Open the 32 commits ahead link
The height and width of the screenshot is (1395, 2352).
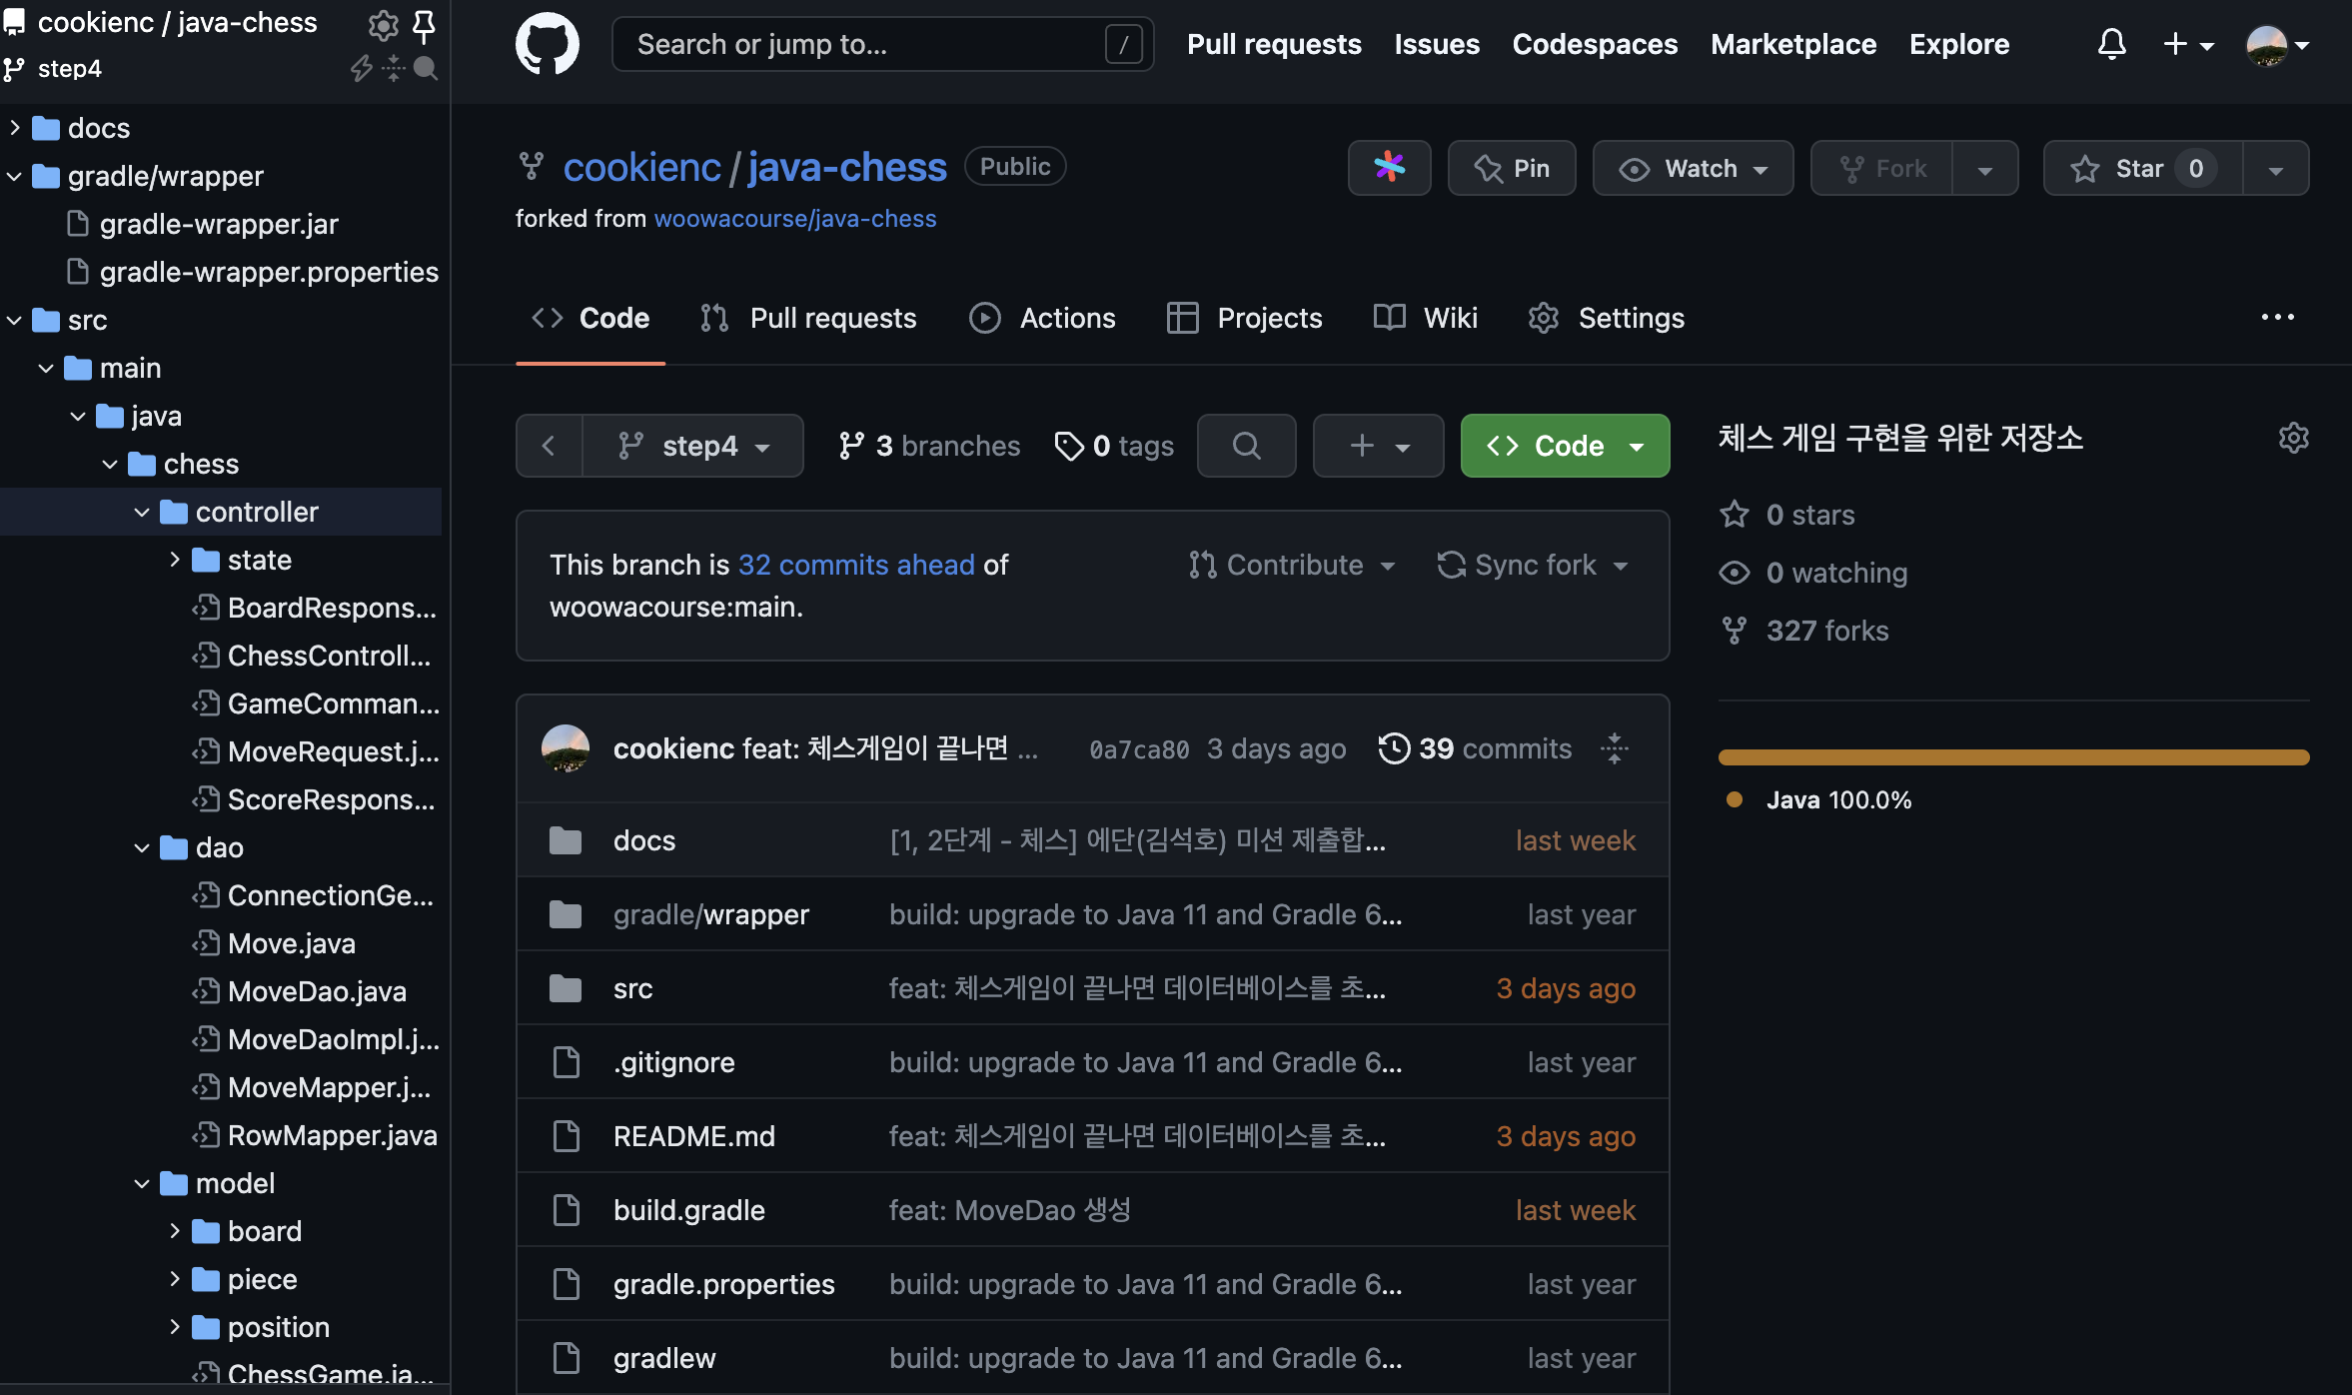[x=856, y=565]
